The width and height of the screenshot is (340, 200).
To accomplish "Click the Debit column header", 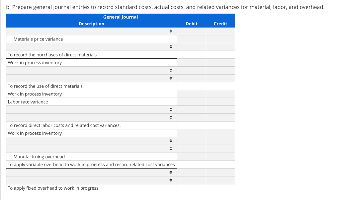I will tap(191, 24).
